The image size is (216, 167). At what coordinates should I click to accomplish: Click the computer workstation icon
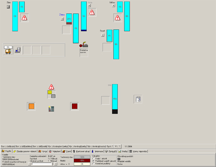[x=18, y=50]
